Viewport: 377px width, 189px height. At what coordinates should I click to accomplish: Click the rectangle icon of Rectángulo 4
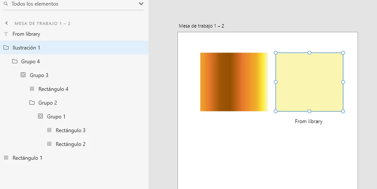point(32,89)
